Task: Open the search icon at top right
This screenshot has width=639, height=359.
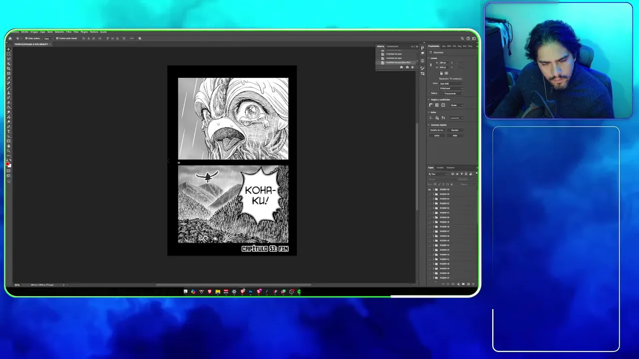Action: coord(462,38)
